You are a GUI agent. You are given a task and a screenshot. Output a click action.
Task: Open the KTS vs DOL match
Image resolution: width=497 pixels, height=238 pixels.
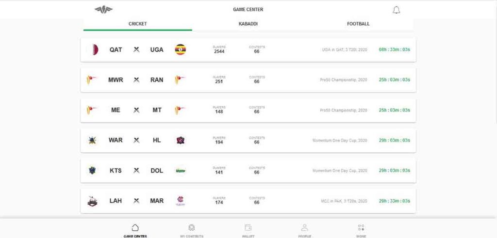(248, 171)
